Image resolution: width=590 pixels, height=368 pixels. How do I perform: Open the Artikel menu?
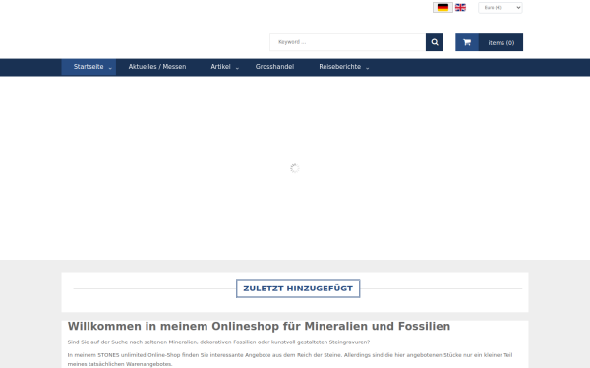click(x=220, y=67)
